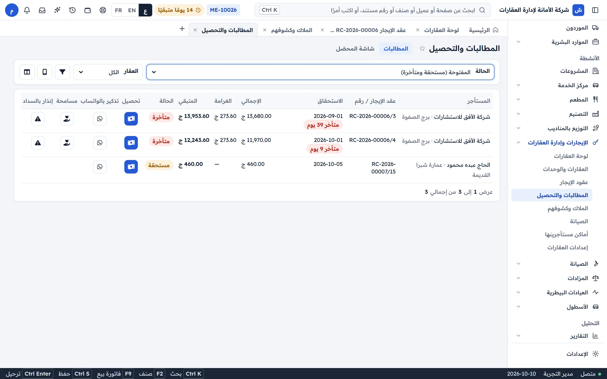Screen dimensions: 607x379
Task: Open the العقار property dropdown
Action: [x=108, y=72]
